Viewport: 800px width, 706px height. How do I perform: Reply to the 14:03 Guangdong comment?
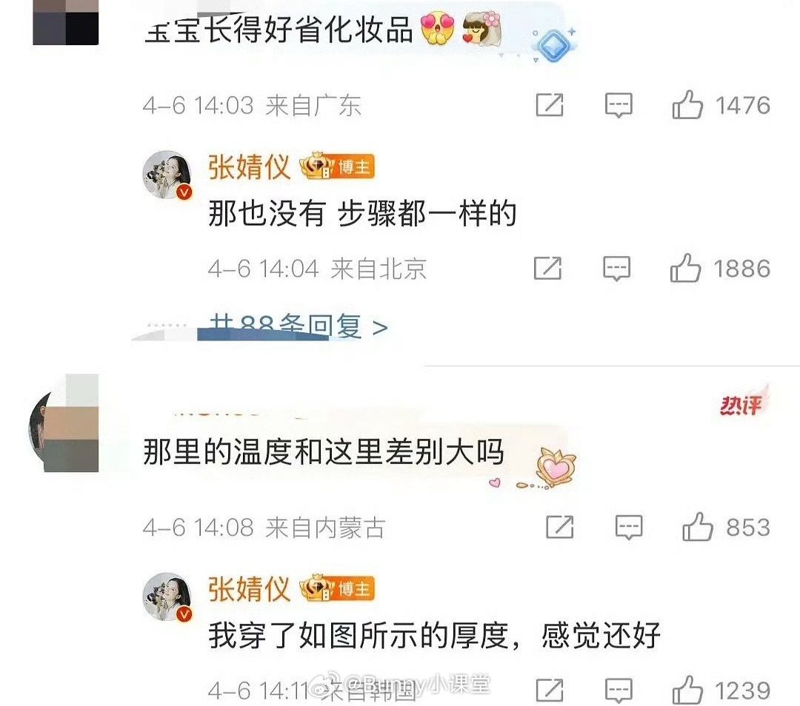tap(619, 106)
